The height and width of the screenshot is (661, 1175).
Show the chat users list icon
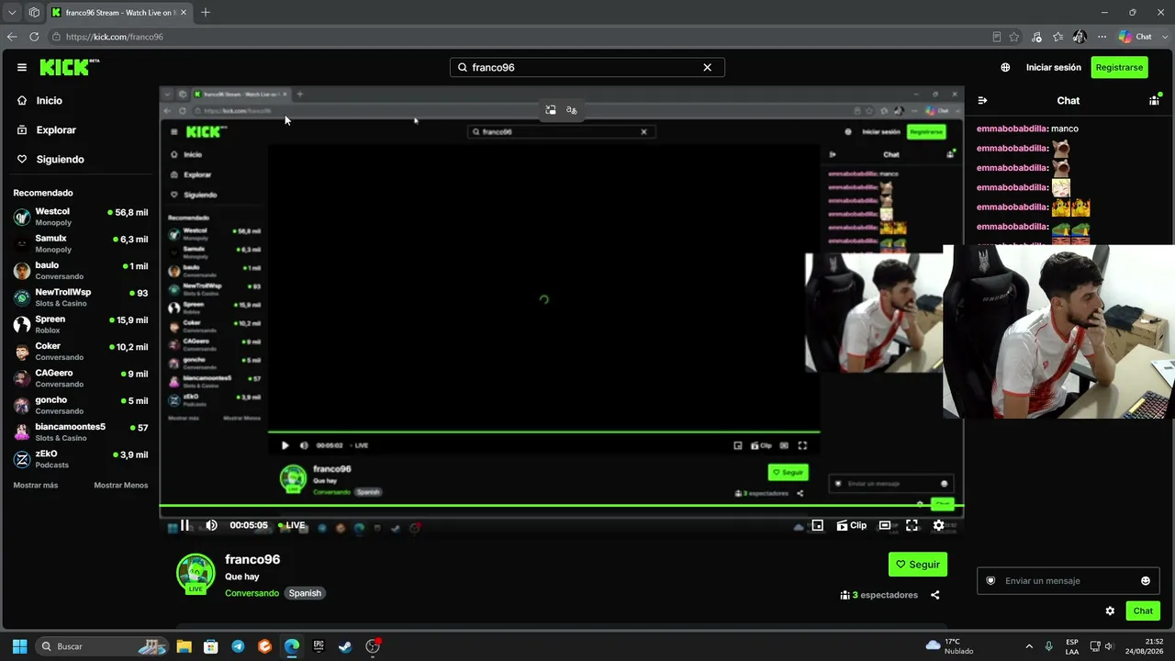point(1154,101)
